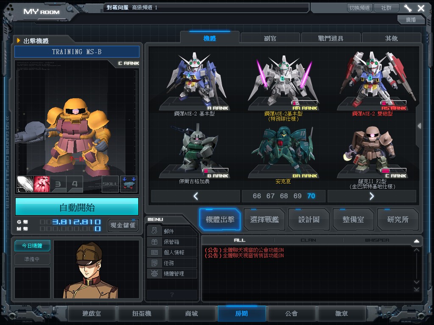Click the unit upgrade arrows icon
This screenshot has width=434, height=325.
pyautogui.click(x=129, y=184)
